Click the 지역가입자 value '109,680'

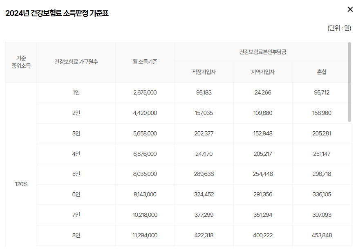pos(263,113)
